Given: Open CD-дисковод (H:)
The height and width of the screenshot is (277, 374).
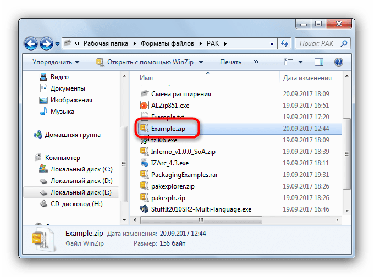Looking at the screenshot, I should (76, 204).
